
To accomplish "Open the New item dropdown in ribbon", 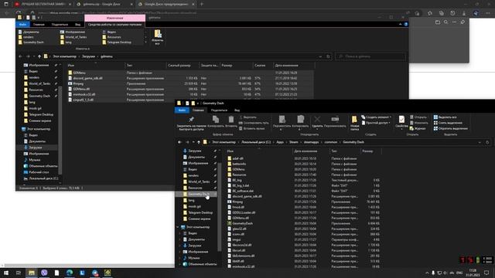I will [x=377, y=117].
